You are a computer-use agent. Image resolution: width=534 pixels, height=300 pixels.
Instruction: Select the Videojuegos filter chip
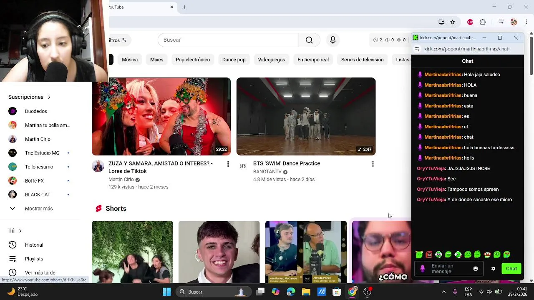272,60
